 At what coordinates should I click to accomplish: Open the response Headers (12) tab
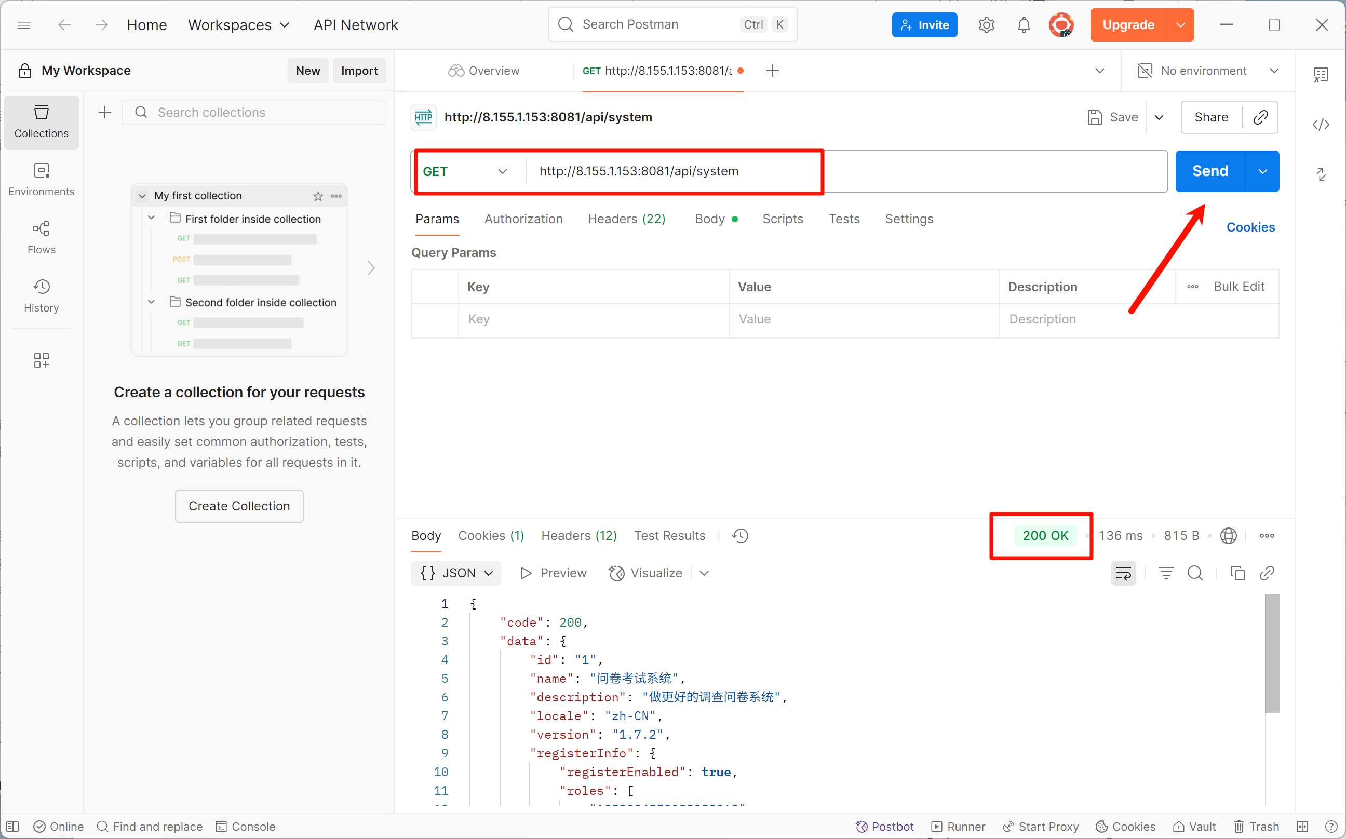pos(579,535)
